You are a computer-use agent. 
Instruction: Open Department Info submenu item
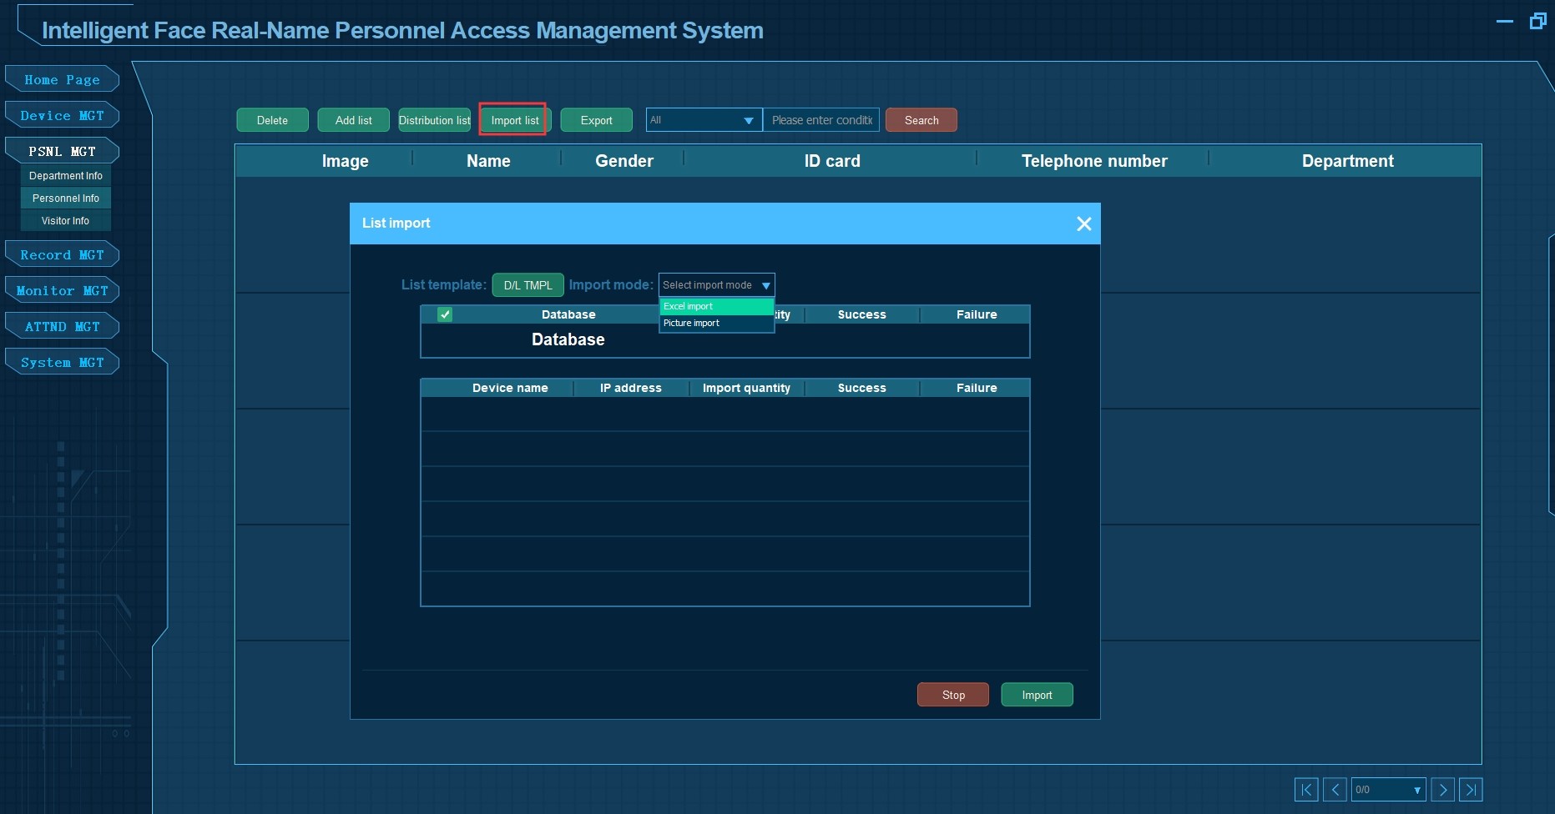click(x=65, y=176)
